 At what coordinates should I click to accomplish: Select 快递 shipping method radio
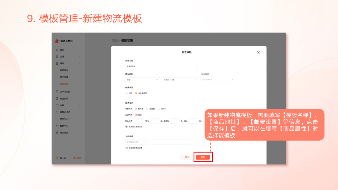pyautogui.click(x=136, y=115)
